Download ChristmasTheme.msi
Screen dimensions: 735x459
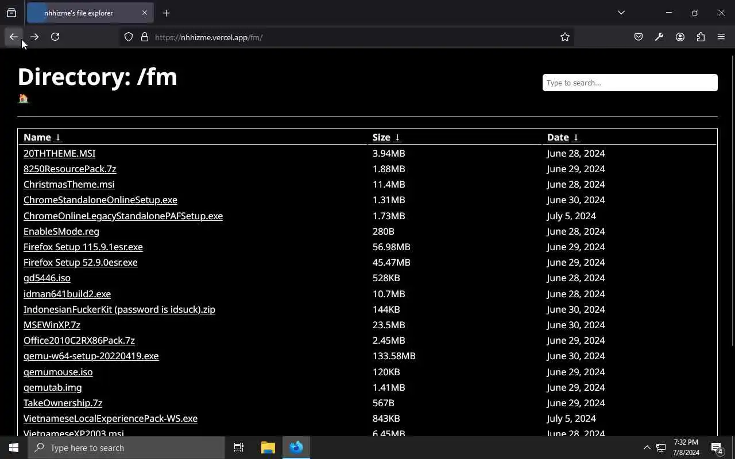click(x=69, y=184)
